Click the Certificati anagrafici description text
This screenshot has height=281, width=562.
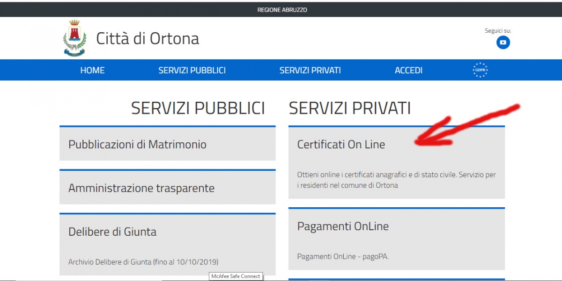coord(396,180)
